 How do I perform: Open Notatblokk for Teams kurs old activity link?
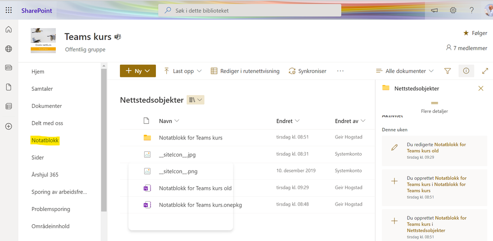[436, 147]
